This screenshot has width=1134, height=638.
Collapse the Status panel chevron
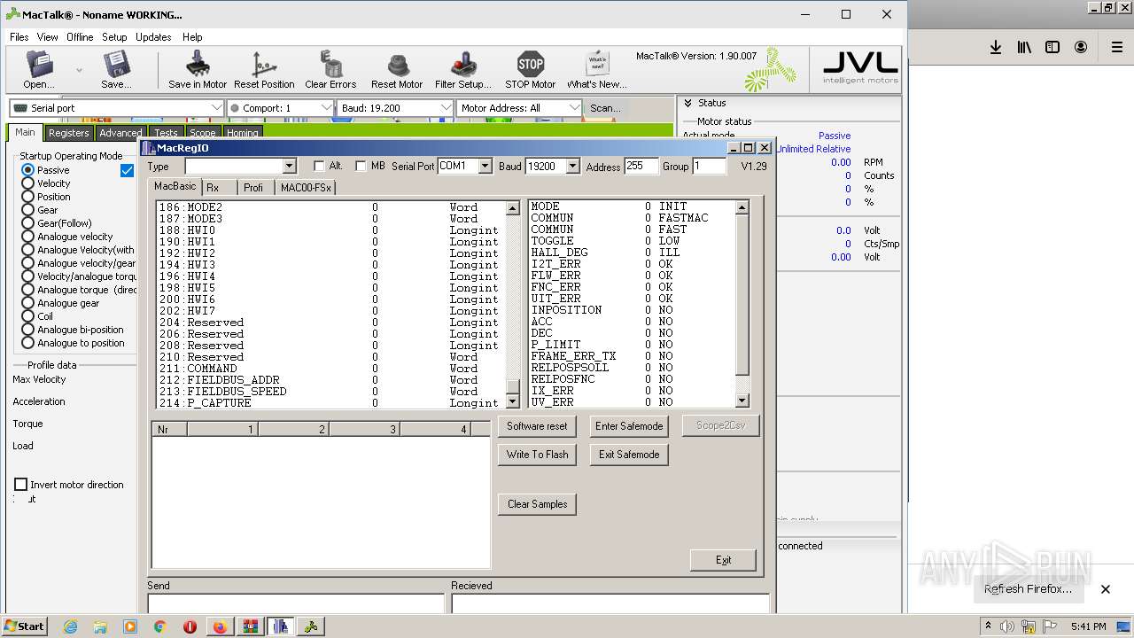(687, 103)
